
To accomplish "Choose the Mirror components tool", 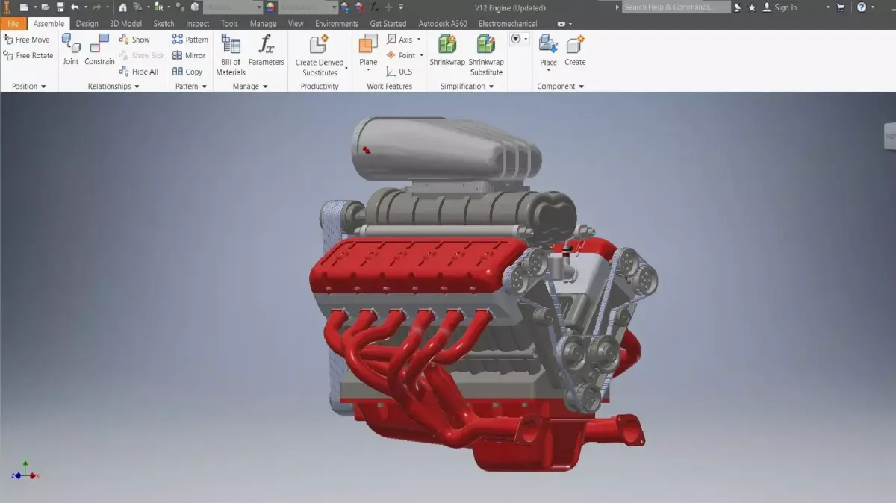I will (x=189, y=56).
